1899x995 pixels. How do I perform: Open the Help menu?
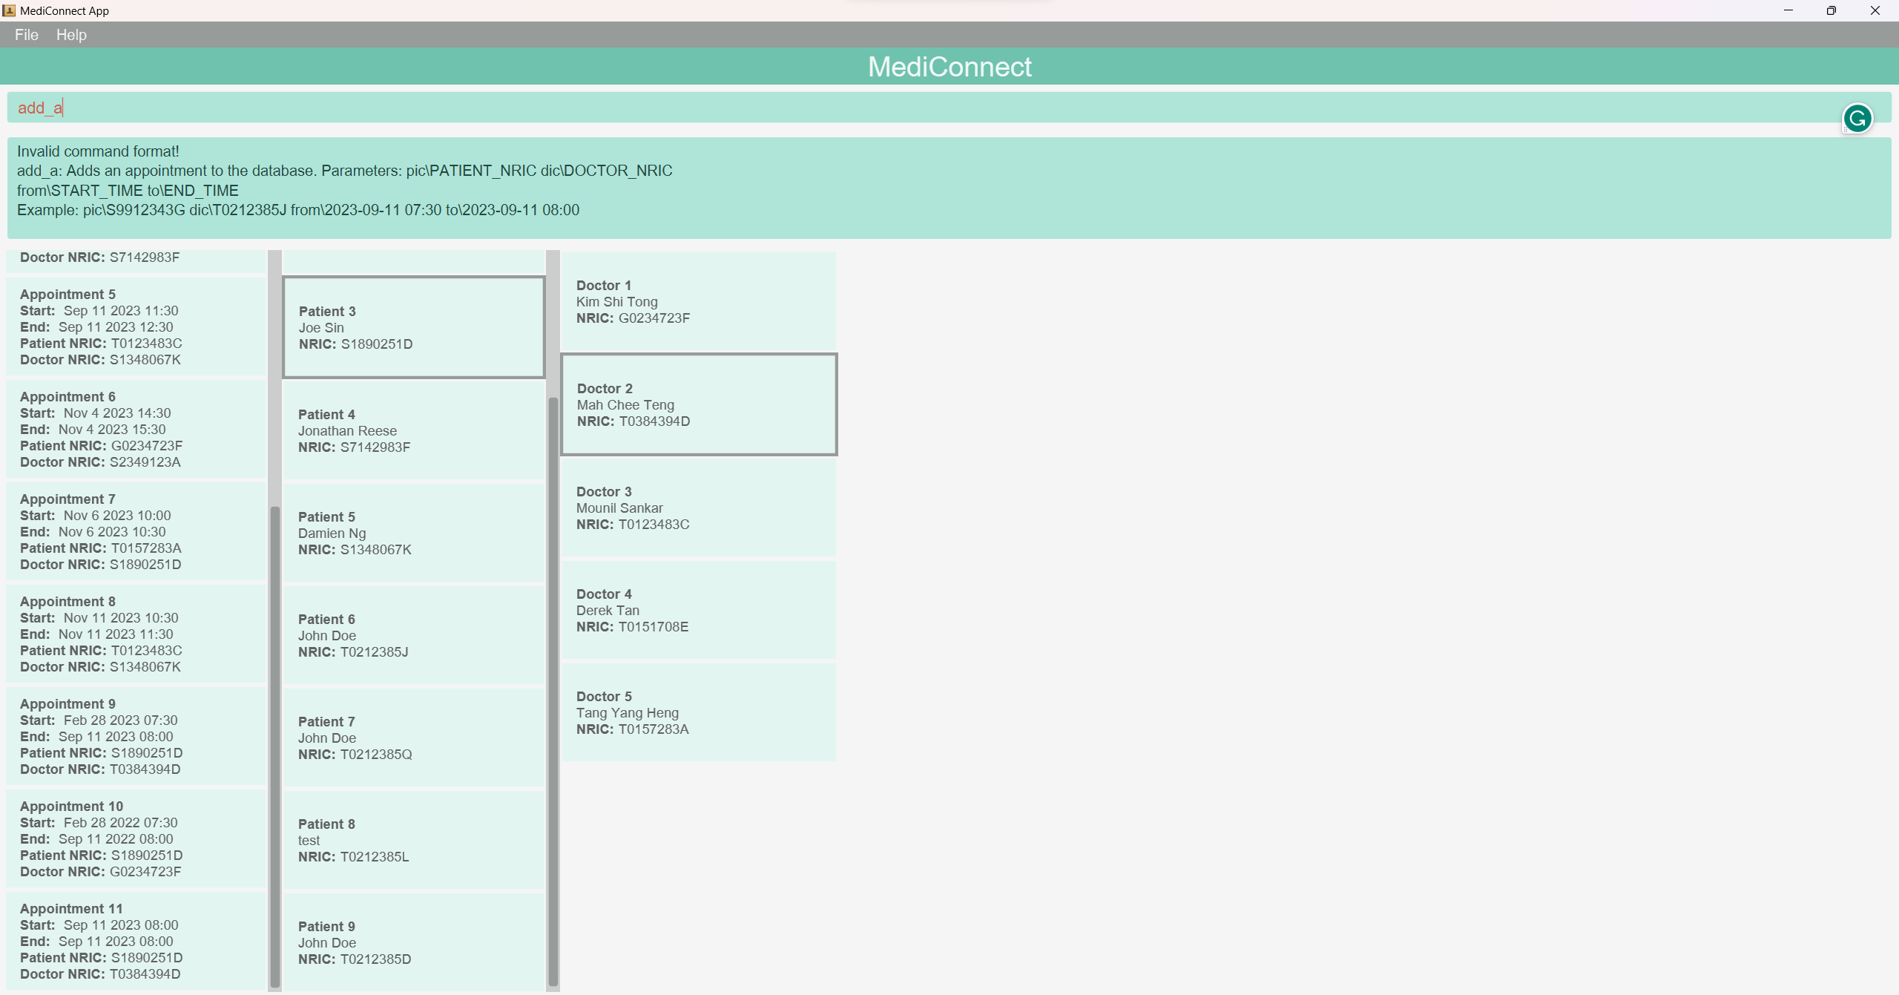point(71,35)
